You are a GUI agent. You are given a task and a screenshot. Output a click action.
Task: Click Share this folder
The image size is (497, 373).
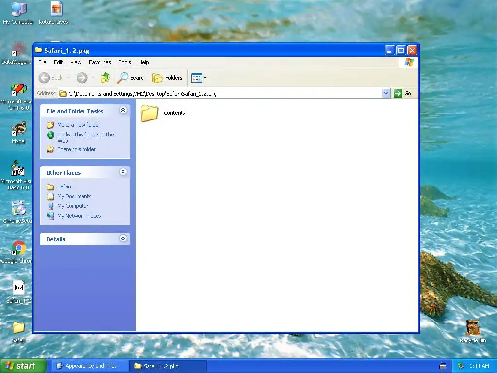tap(71, 149)
